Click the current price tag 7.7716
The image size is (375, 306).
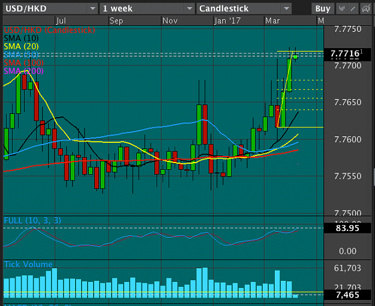(347, 55)
